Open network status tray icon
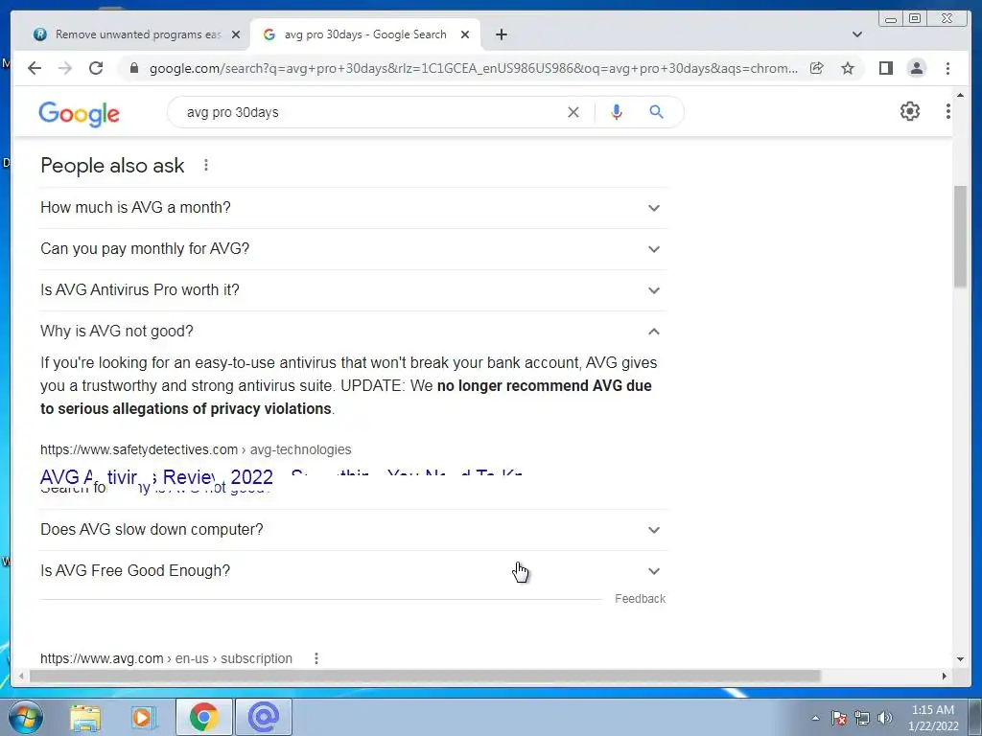Viewport: 982px width, 736px height. coord(862,718)
